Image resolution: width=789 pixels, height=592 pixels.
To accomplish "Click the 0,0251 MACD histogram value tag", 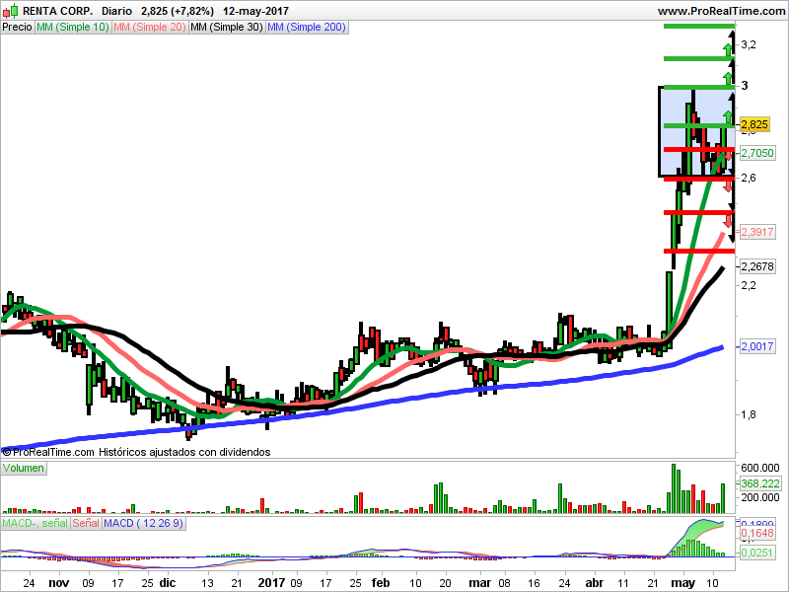I will (757, 553).
